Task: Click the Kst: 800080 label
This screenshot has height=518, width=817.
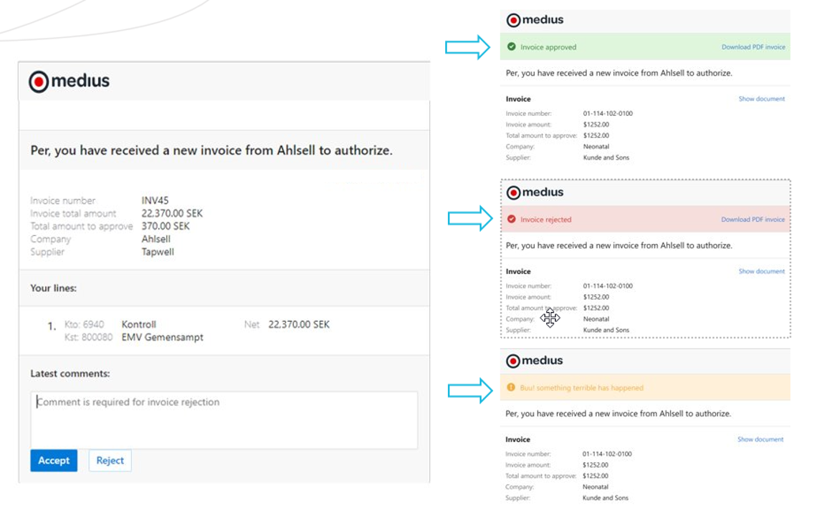Action: (88, 338)
